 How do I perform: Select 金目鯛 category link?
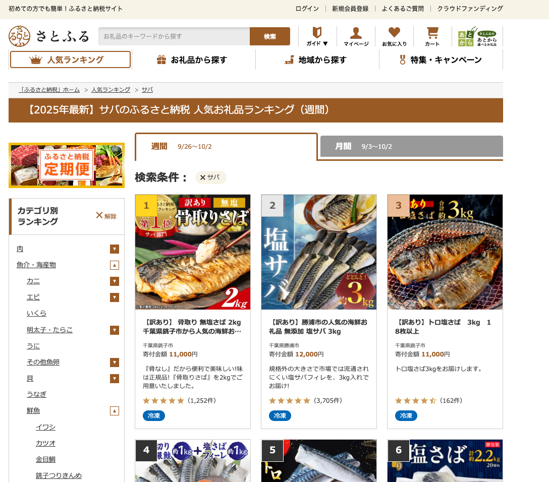(x=45, y=459)
